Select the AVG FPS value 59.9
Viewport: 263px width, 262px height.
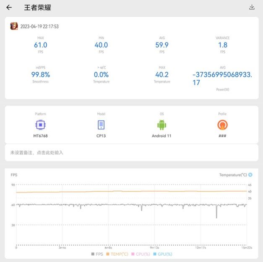pyautogui.click(x=162, y=45)
